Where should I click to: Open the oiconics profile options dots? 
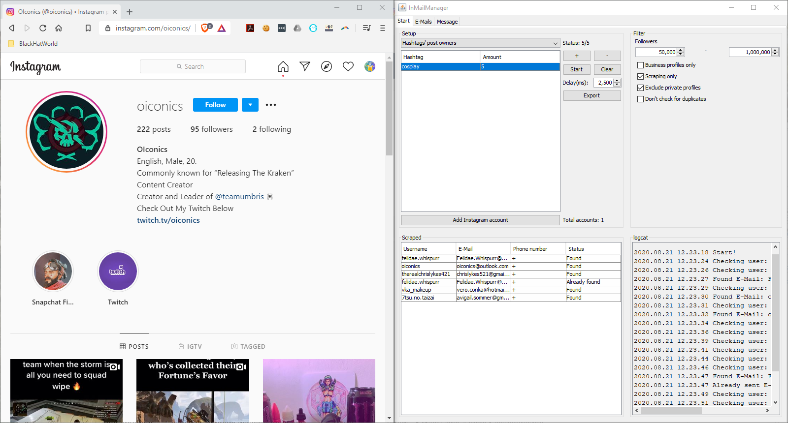(271, 105)
